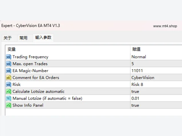Image resolution: width=182 pixels, height=136 pixels.
Task: Select the Trading Frequency variable name
Action: tap(30, 57)
